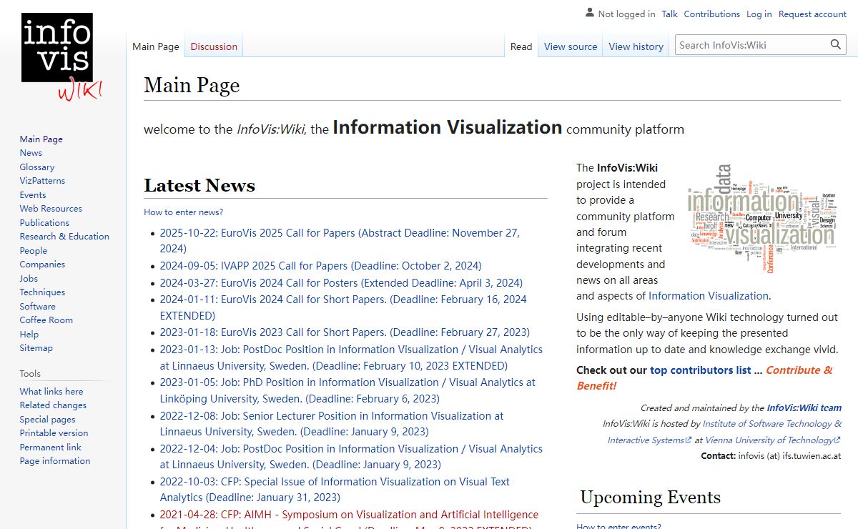This screenshot has width=858, height=529.
Task: Open Related changes tool
Action: [53, 405]
